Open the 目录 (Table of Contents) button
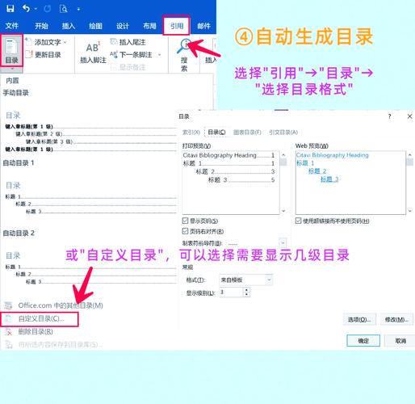 click(11, 50)
